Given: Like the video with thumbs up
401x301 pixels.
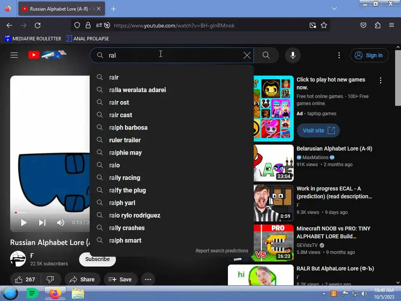Looking at the screenshot, I should 25,279.
